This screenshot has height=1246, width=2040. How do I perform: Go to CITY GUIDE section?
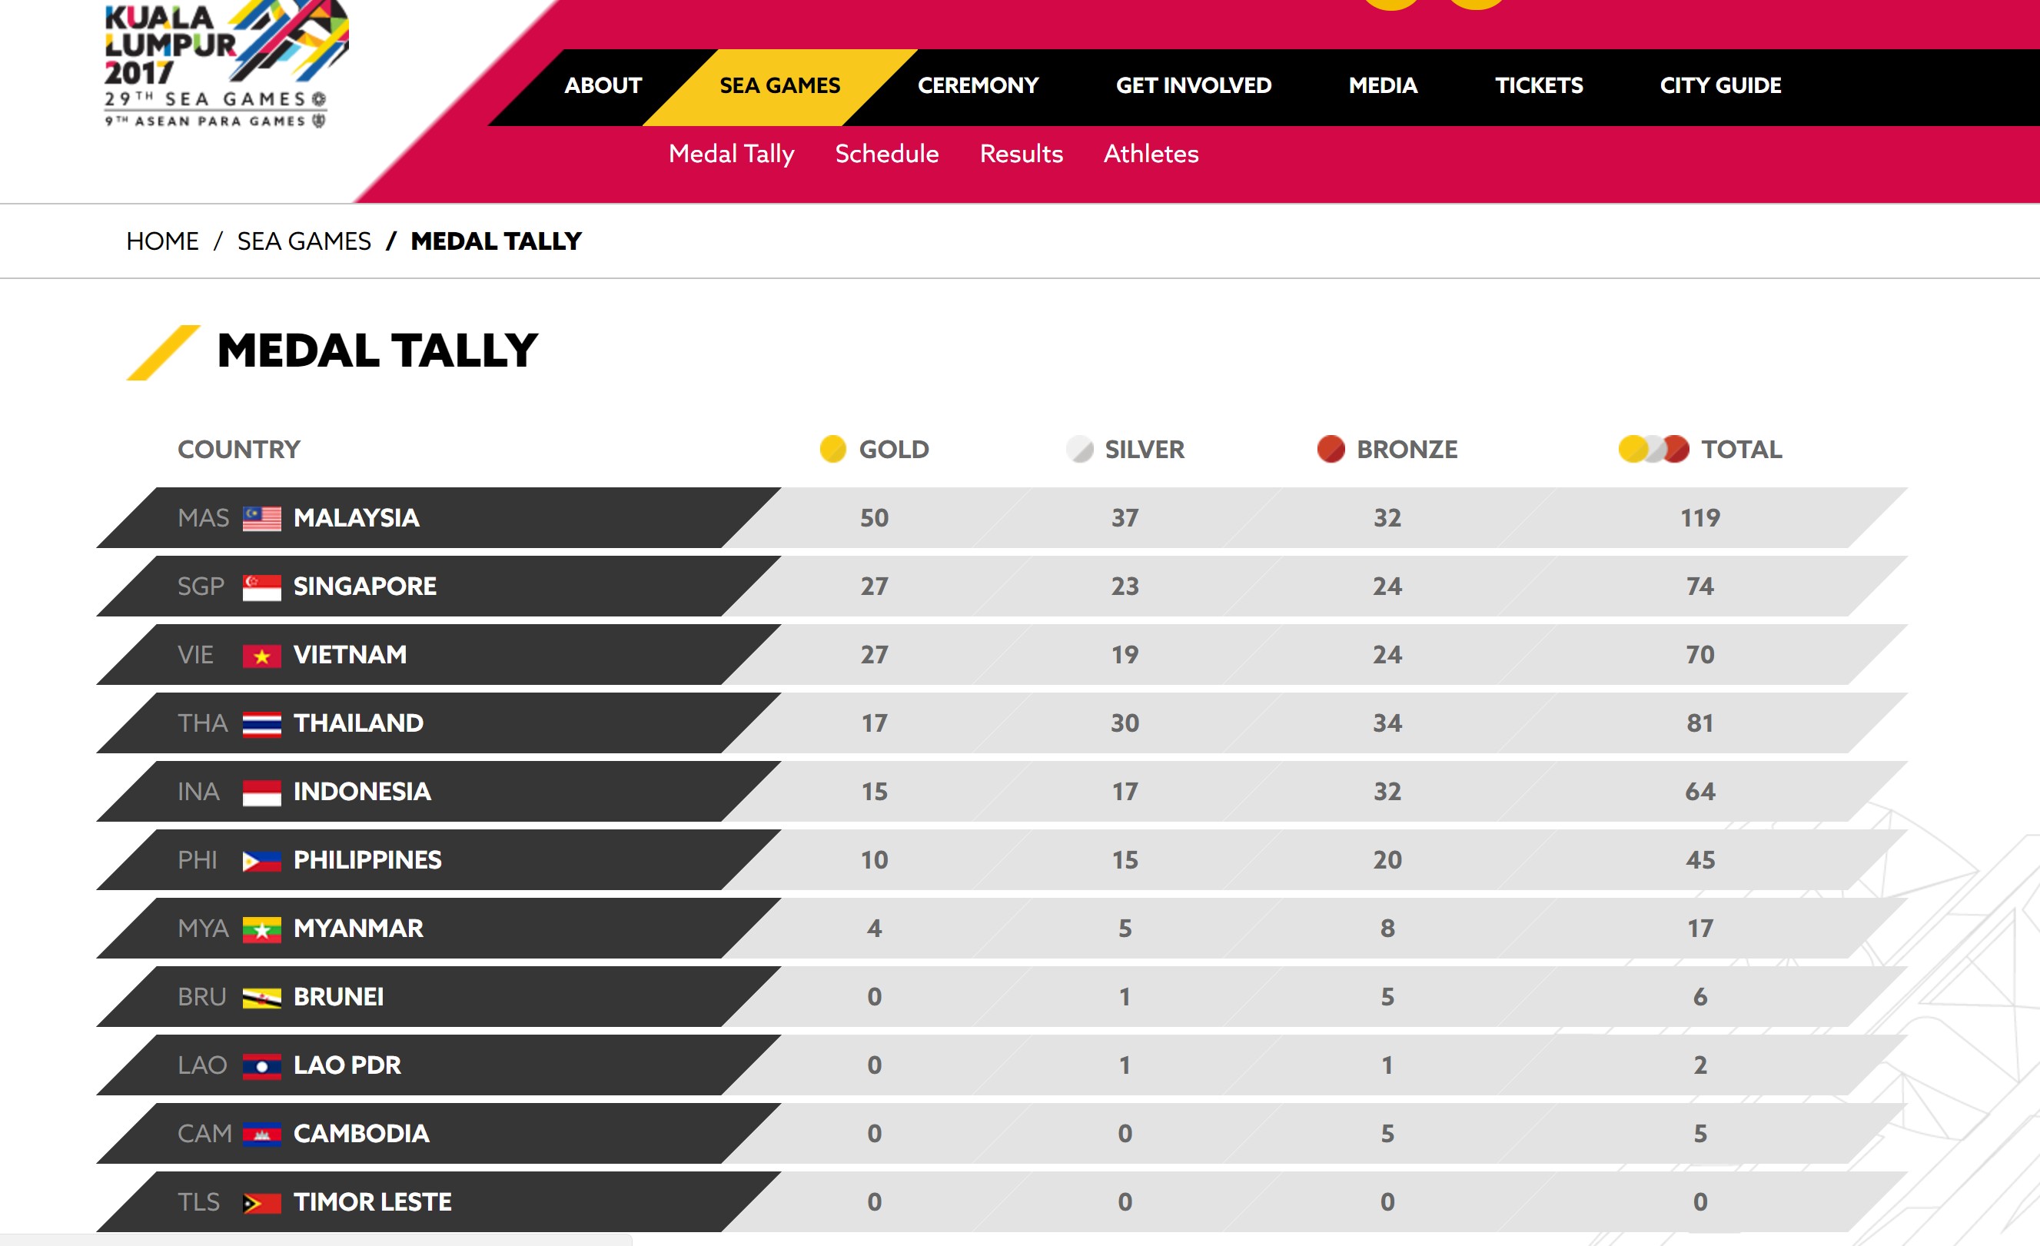tap(1719, 85)
